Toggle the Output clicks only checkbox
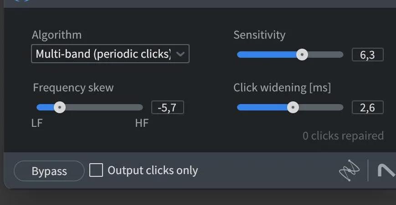Image resolution: width=396 pixels, height=205 pixels. (96, 170)
